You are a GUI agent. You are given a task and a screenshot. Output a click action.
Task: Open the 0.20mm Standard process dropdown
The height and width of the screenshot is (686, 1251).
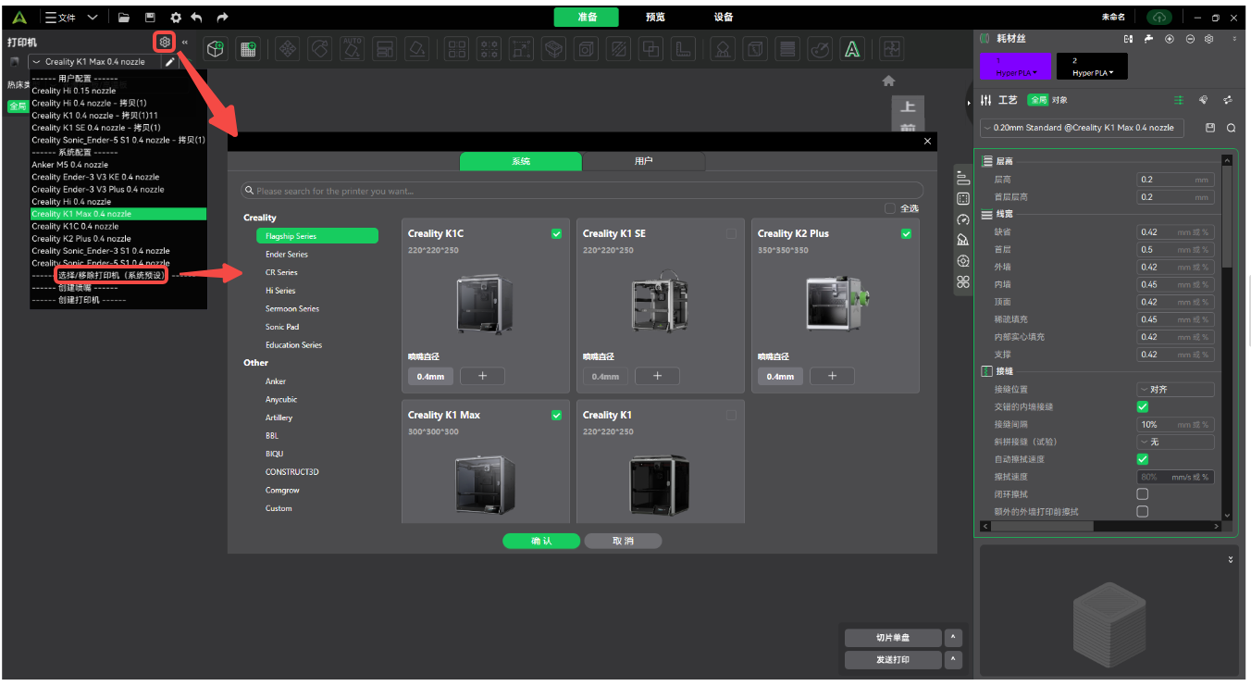(1082, 128)
